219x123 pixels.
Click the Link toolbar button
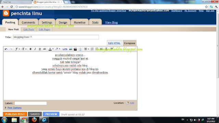pos(65,49)
